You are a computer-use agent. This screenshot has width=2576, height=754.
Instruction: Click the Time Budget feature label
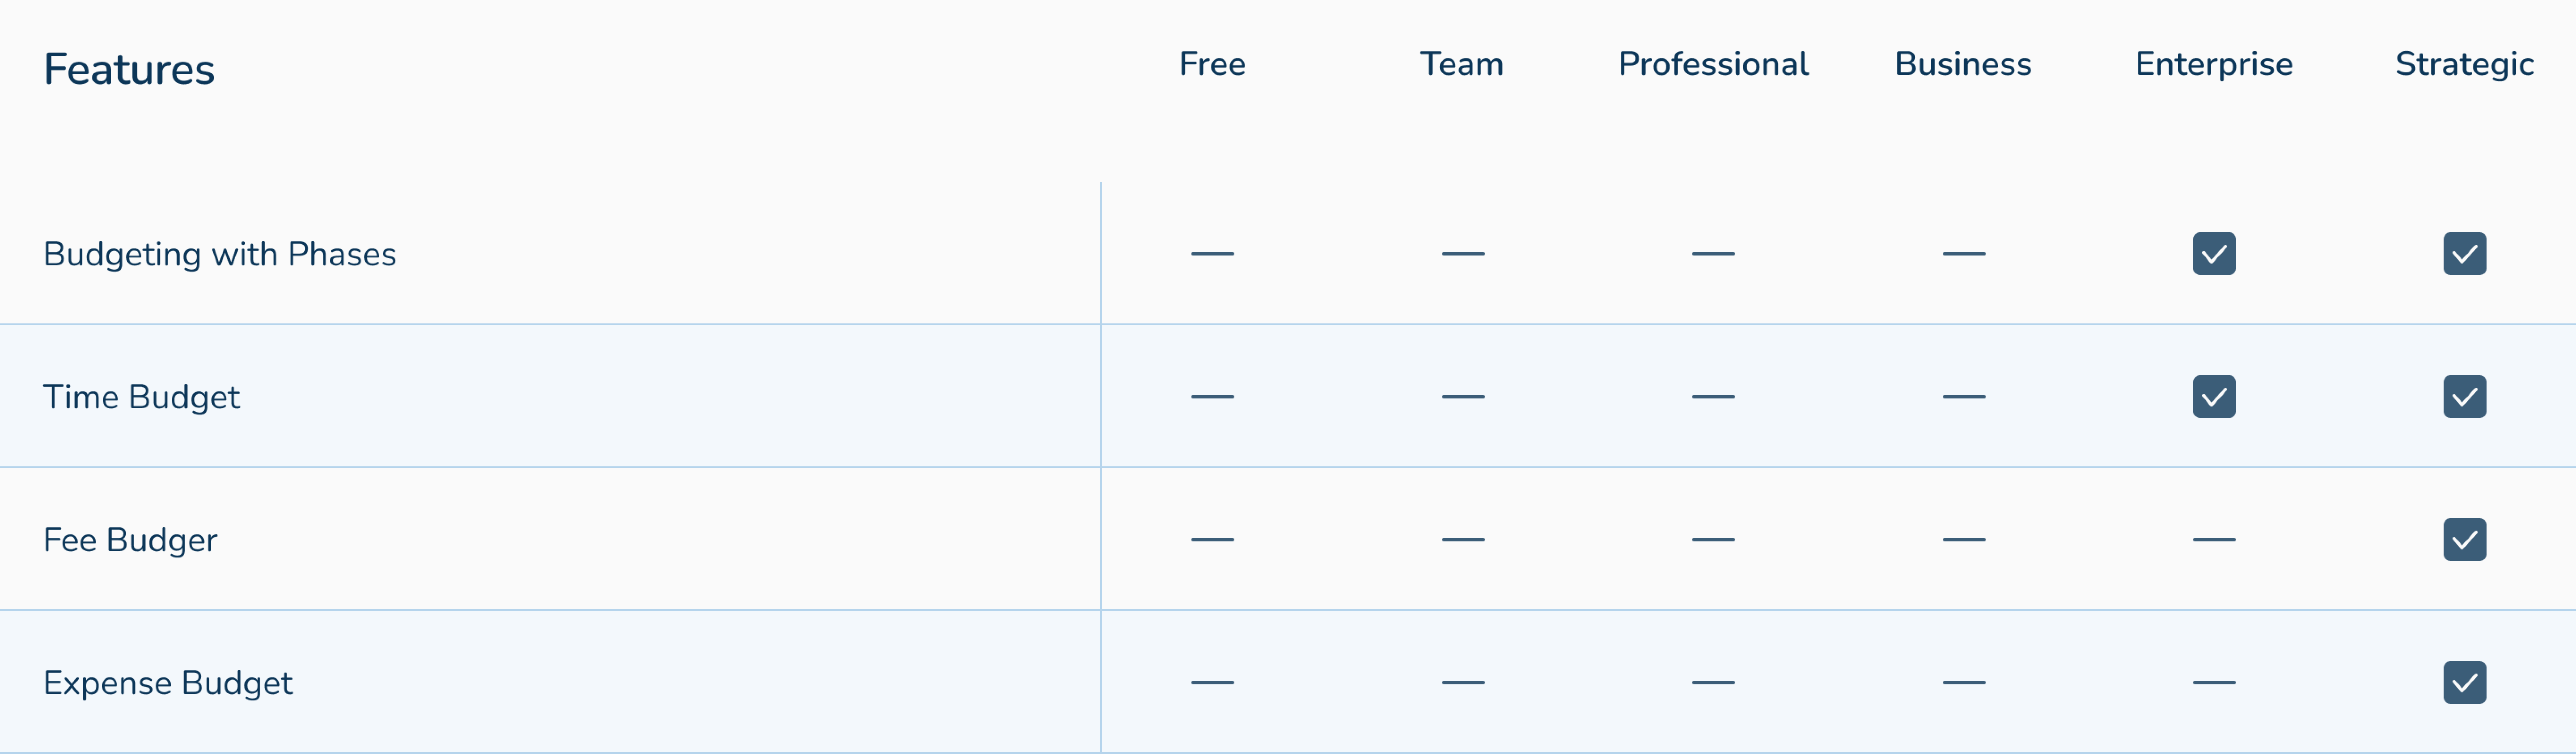point(141,397)
